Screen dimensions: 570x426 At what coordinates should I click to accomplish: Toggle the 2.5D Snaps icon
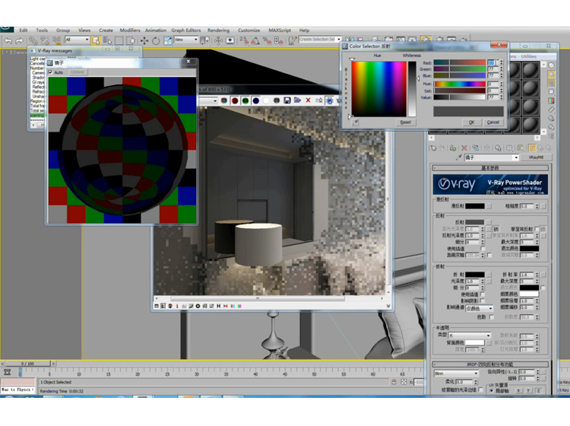[x=244, y=40]
